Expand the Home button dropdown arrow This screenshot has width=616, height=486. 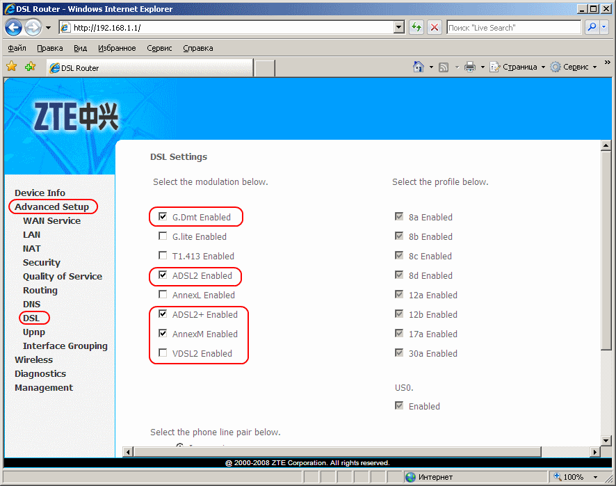click(431, 67)
